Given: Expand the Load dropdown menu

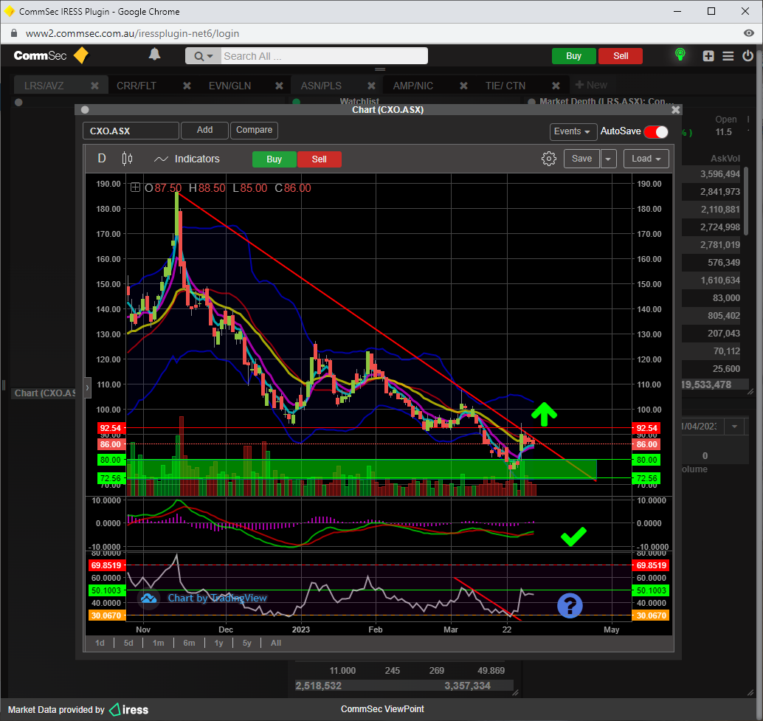Looking at the screenshot, I should [646, 159].
